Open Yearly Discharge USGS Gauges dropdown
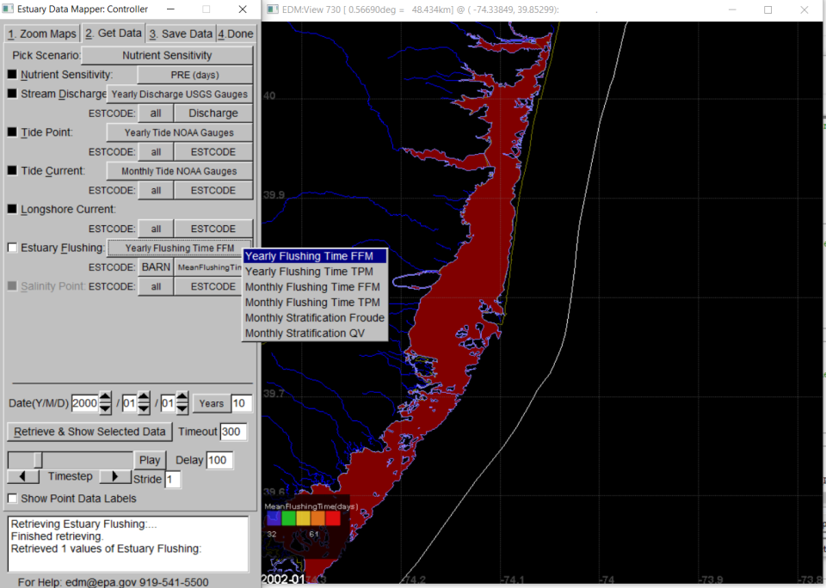The width and height of the screenshot is (826, 588). pyautogui.click(x=179, y=94)
